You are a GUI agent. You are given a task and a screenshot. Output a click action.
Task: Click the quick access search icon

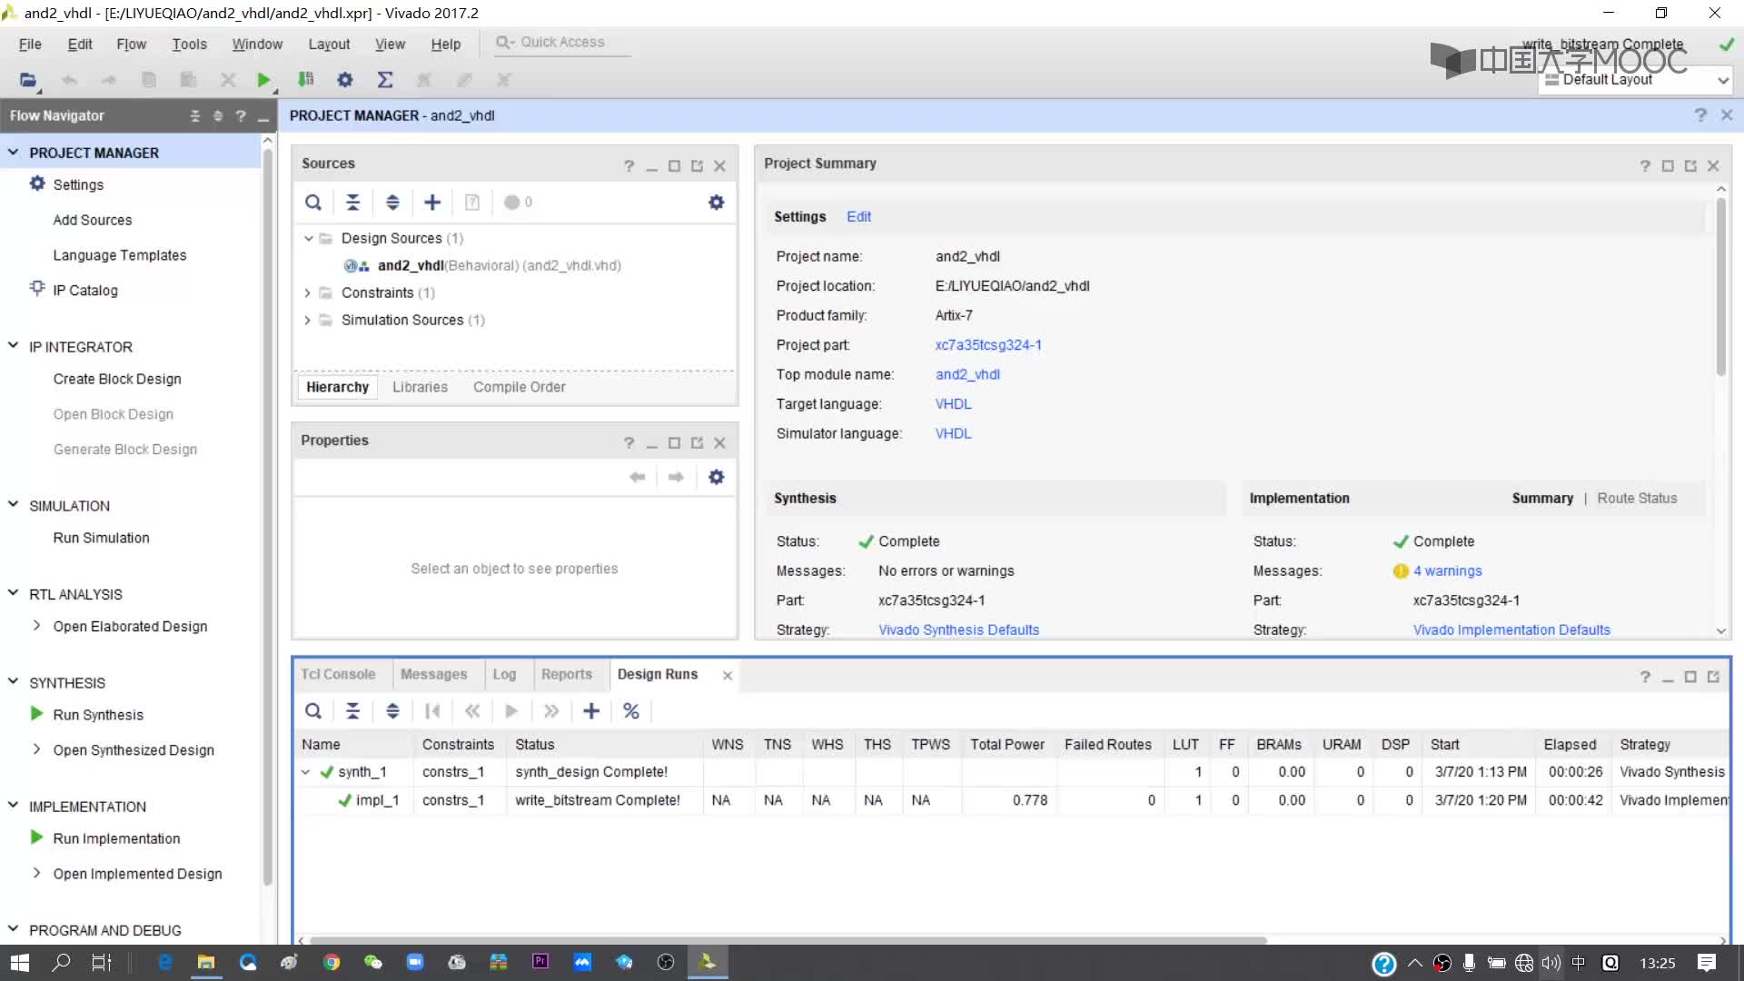tap(503, 41)
